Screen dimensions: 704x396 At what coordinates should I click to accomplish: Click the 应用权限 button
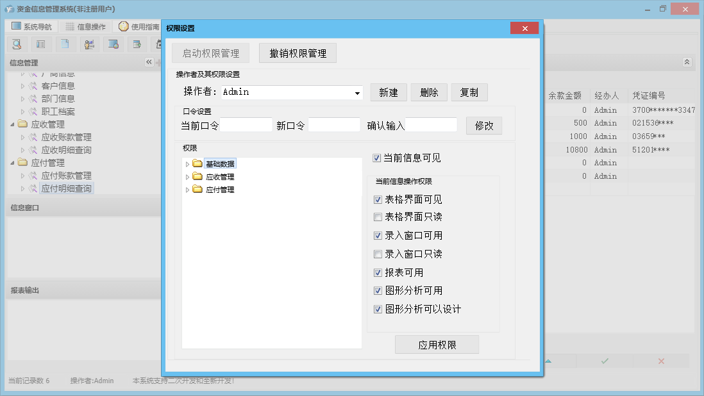pos(437,345)
